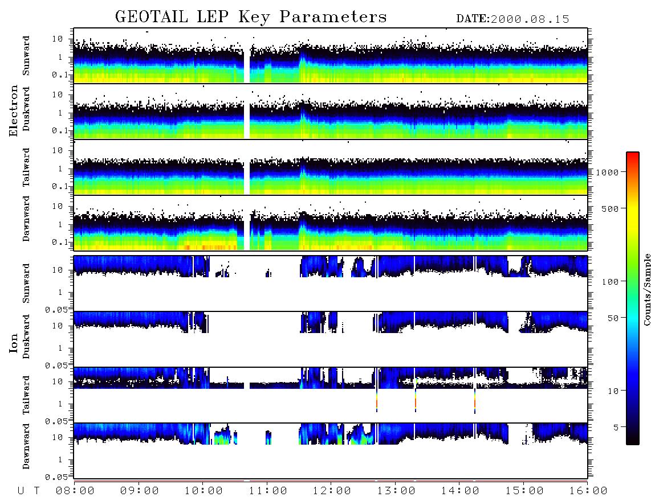Click the "0.05" tick label of Ion Sunward panel

[56, 309]
